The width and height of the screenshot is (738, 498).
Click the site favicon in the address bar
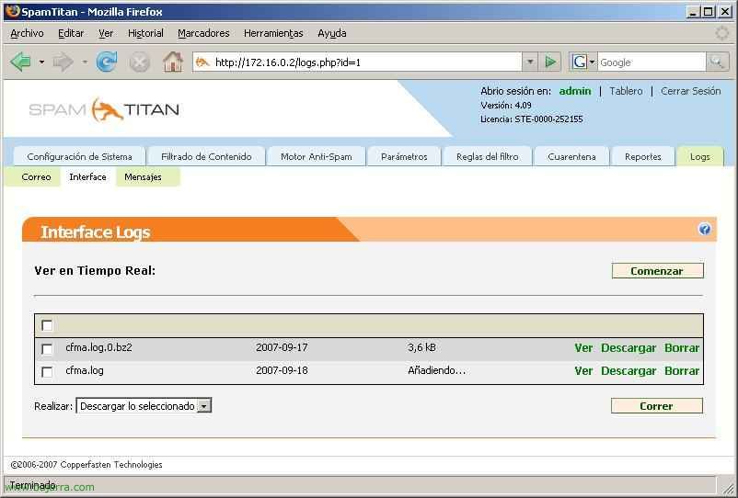pos(202,62)
